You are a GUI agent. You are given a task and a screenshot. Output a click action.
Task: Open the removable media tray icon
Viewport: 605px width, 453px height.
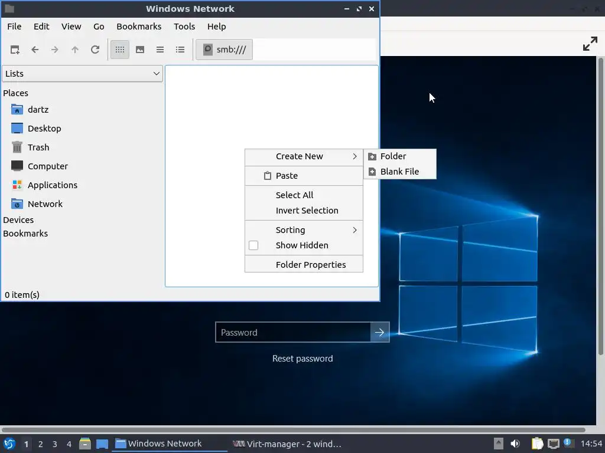coord(498,444)
